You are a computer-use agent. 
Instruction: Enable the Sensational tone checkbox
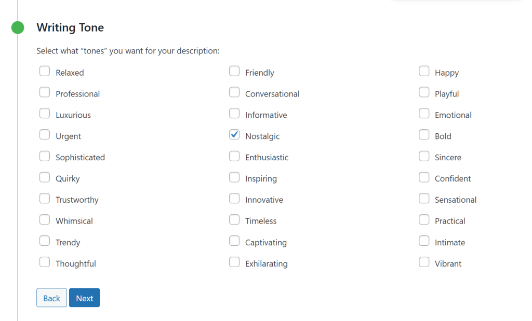(424, 199)
